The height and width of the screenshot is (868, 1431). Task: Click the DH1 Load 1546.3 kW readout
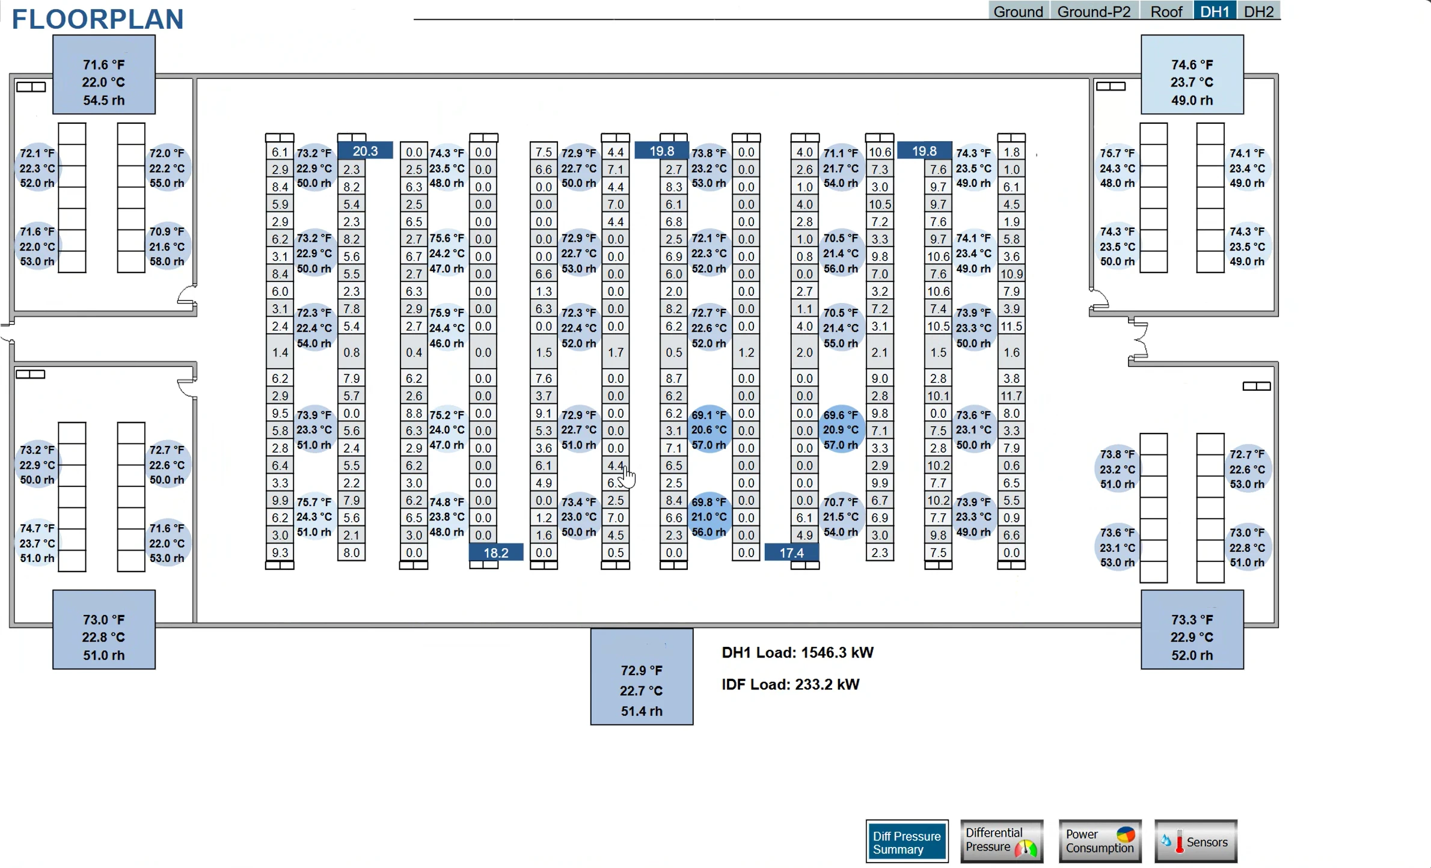(x=797, y=652)
